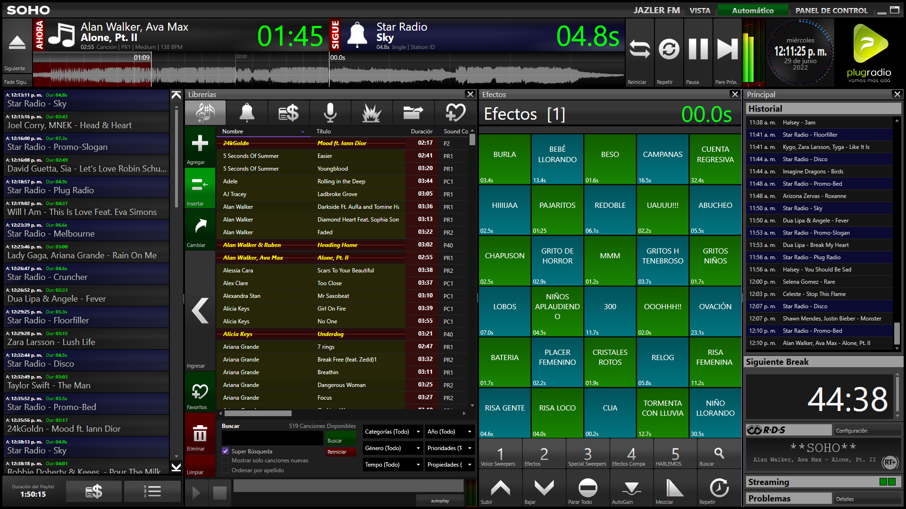The height and width of the screenshot is (509, 906).
Task: Open the Categorías (Todo) dropdown
Action: (x=393, y=432)
